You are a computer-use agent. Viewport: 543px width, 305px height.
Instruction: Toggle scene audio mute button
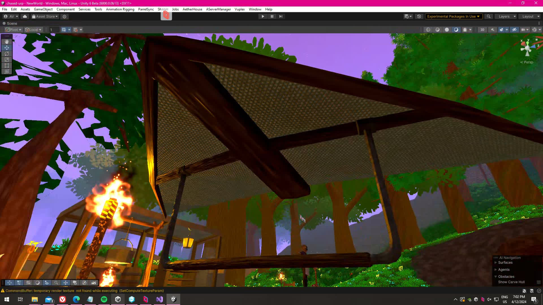pyautogui.click(x=493, y=30)
